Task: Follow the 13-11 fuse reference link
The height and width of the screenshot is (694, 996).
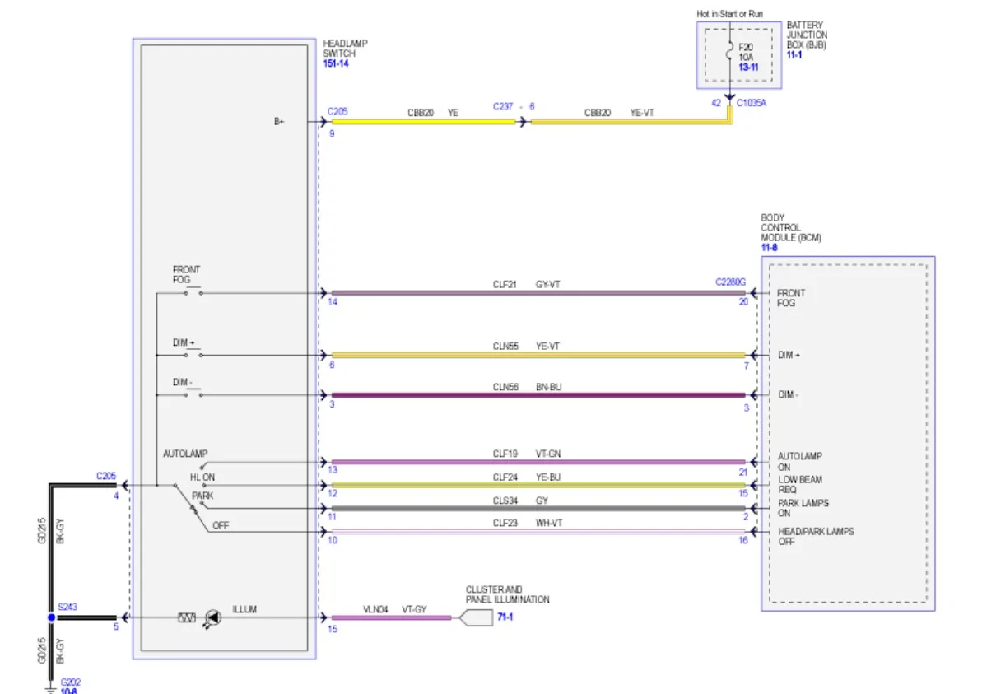Action: coord(748,67)
